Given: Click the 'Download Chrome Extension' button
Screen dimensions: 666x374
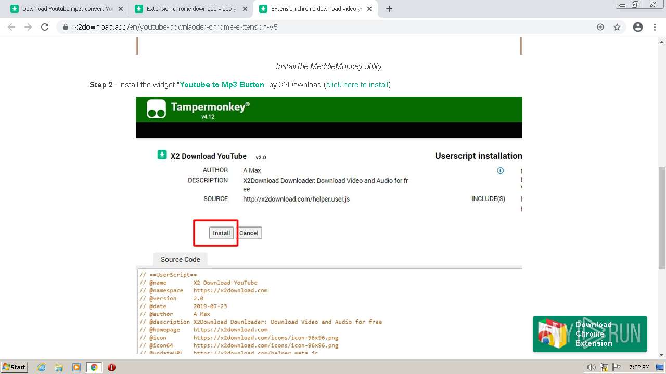Looking at the screenshot, I should tap(590, 334).
